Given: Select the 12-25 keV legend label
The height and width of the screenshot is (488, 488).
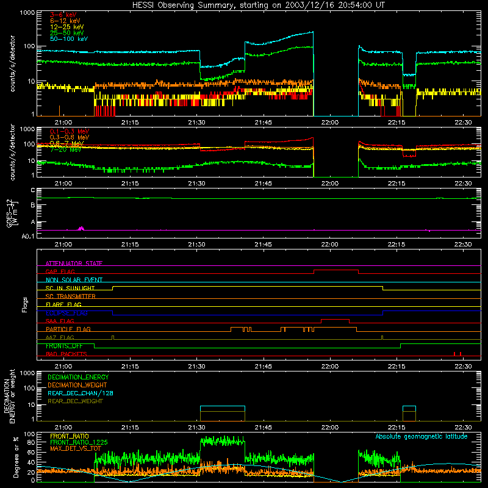Looking at the screenshot, I should tap(67, 27).
